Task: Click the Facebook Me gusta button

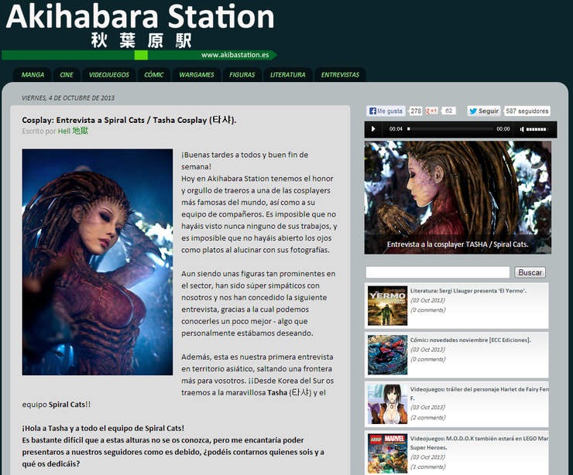Action: tap(386, 111)
